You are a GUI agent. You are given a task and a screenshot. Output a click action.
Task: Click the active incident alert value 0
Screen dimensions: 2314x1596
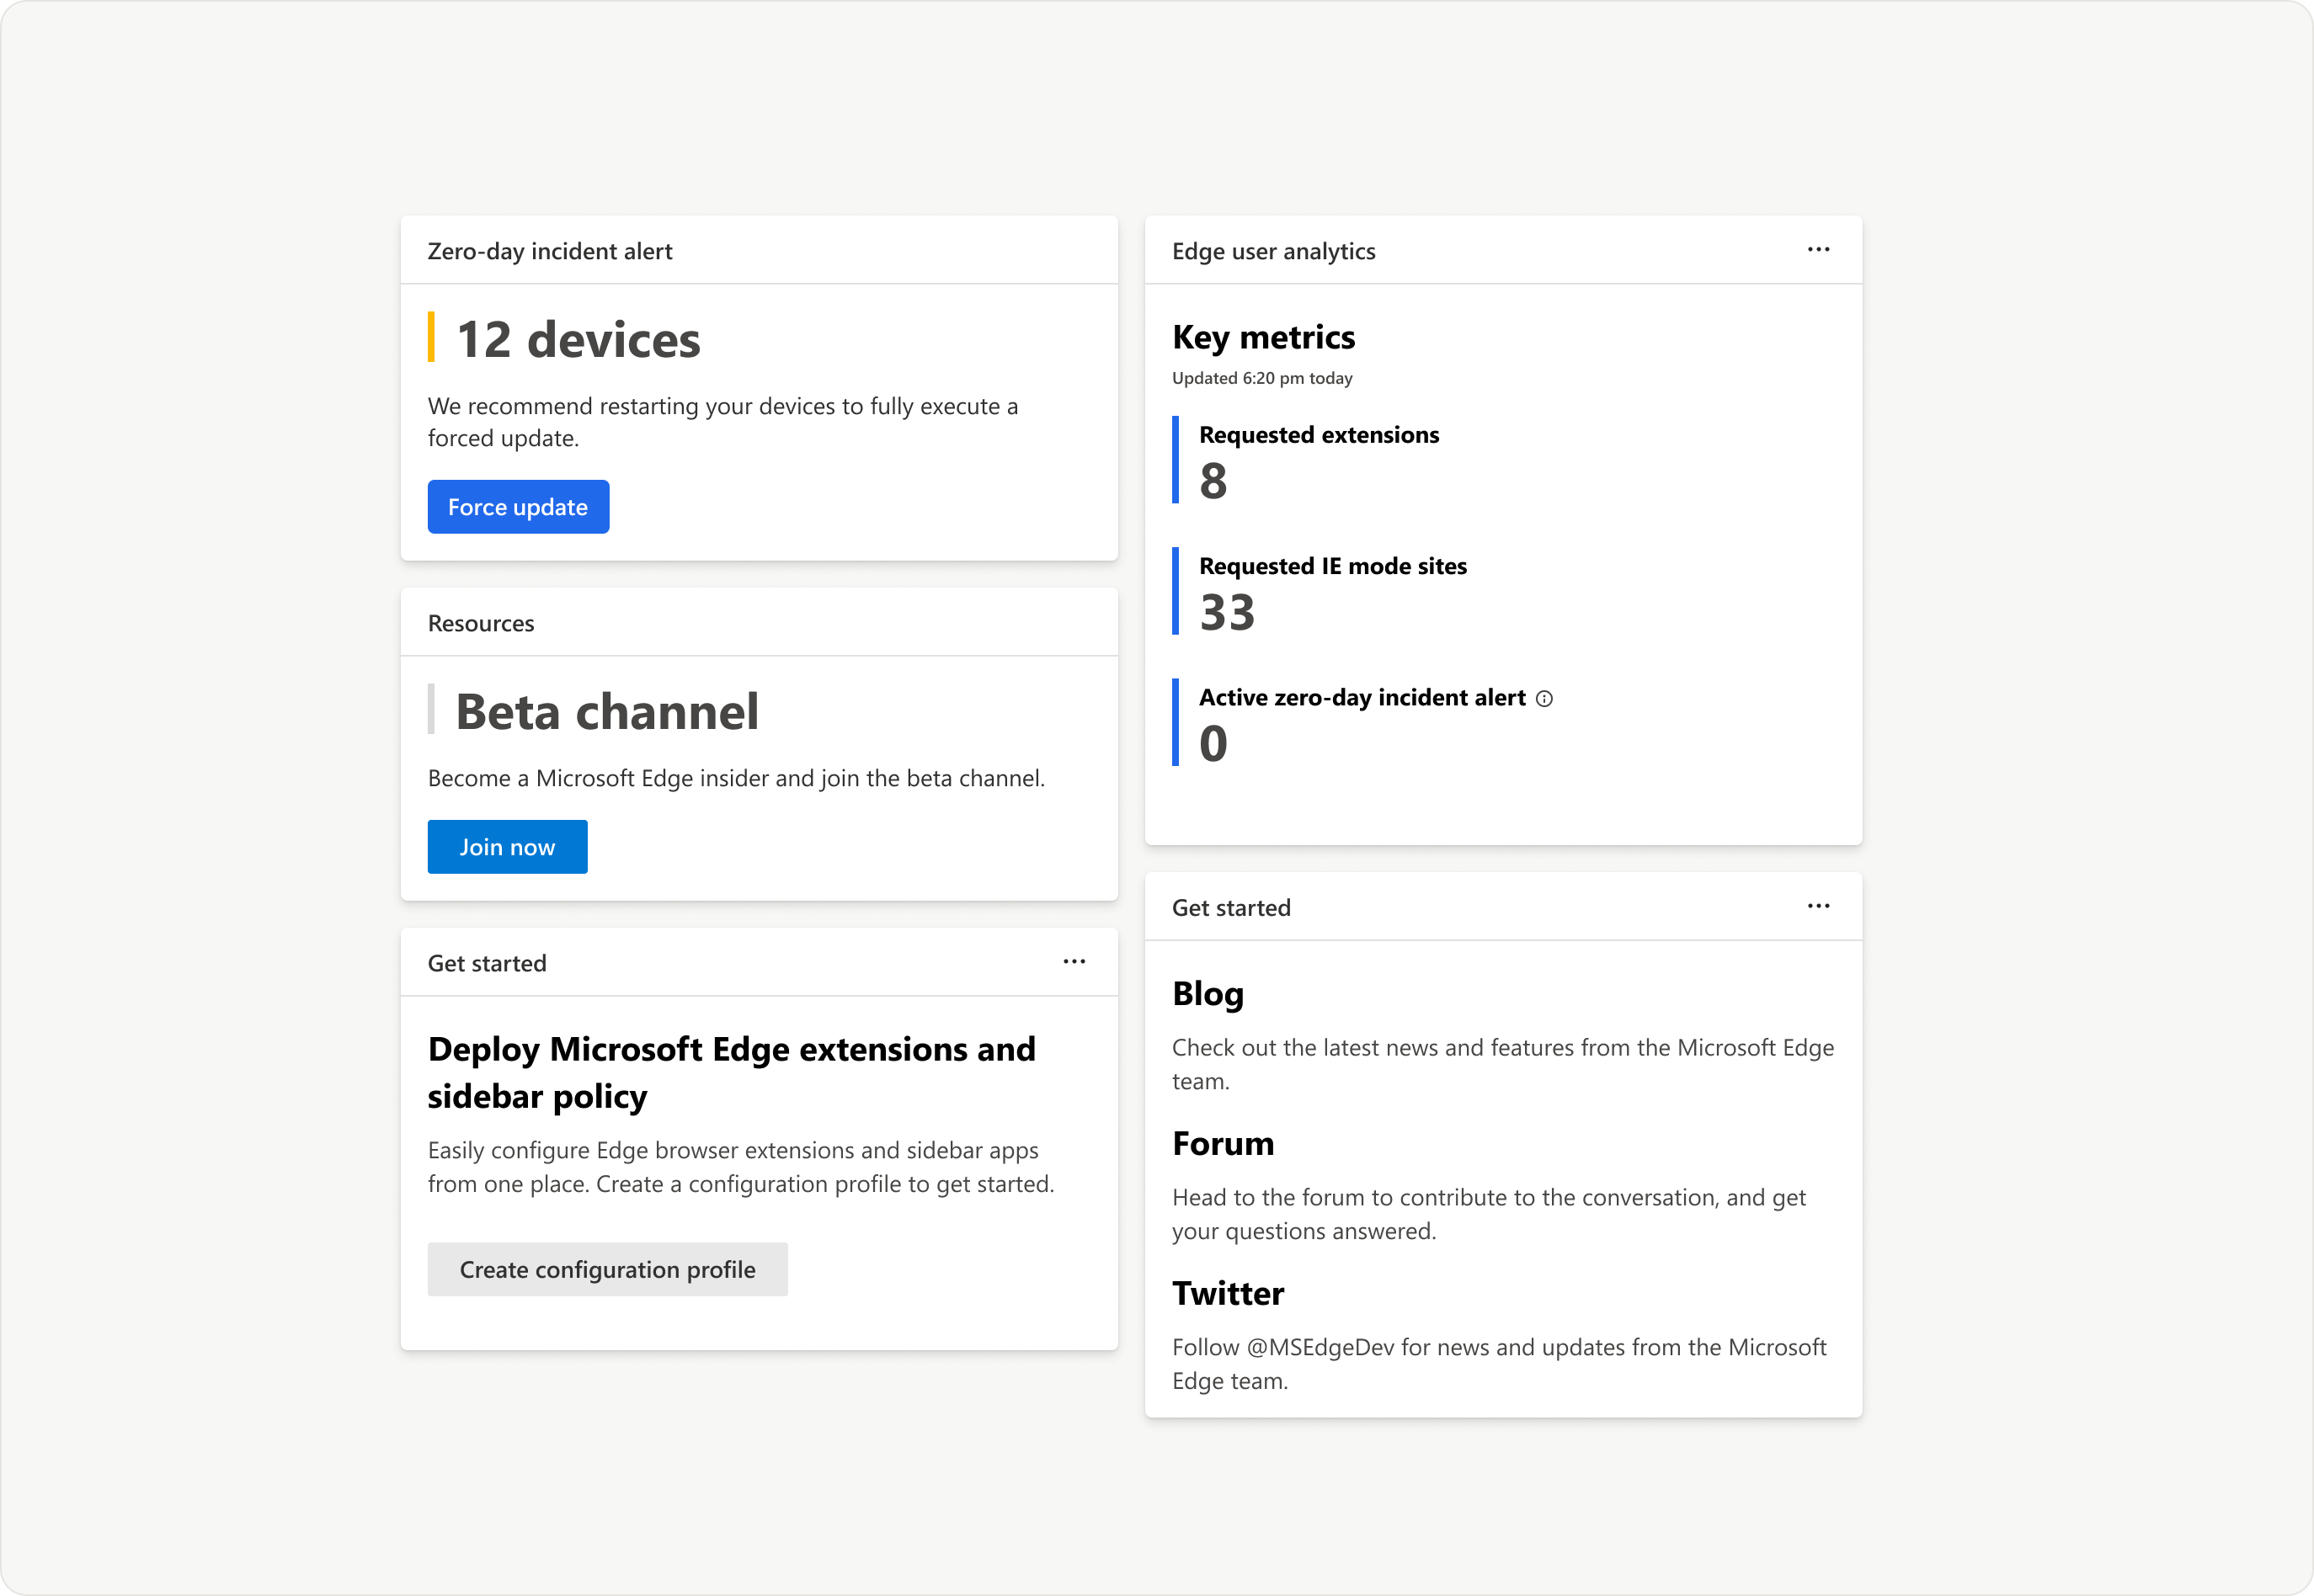point(1213,744)
